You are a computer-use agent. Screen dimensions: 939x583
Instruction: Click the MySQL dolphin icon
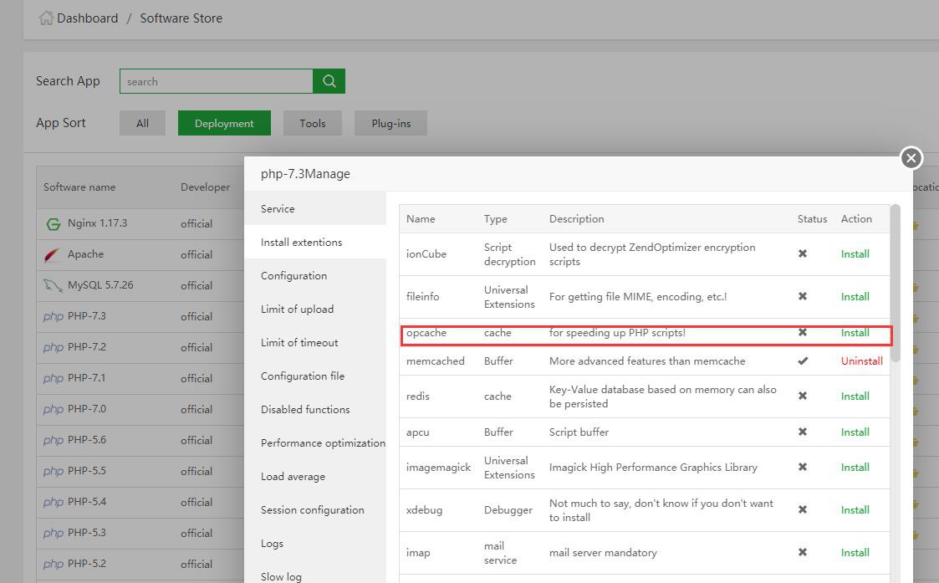(x=52, y=285)
